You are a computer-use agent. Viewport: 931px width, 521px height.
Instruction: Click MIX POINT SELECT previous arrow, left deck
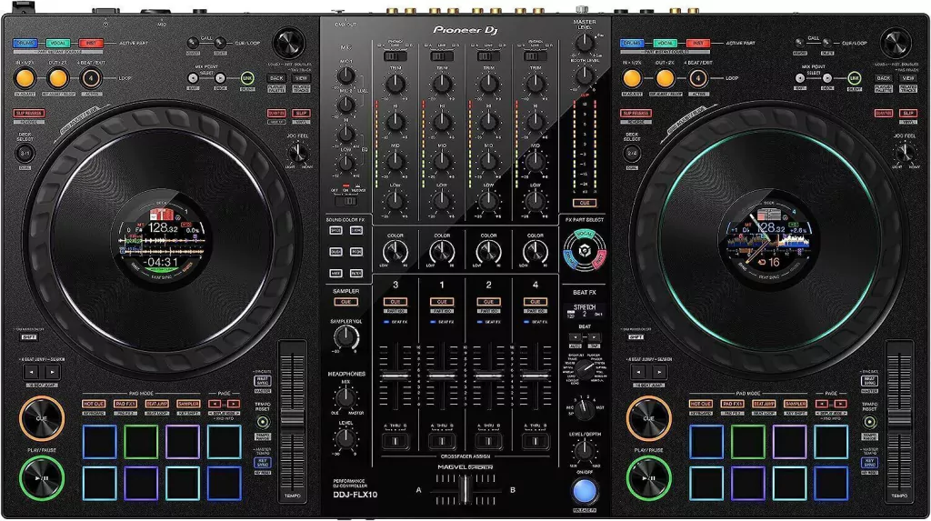[193, 78]
